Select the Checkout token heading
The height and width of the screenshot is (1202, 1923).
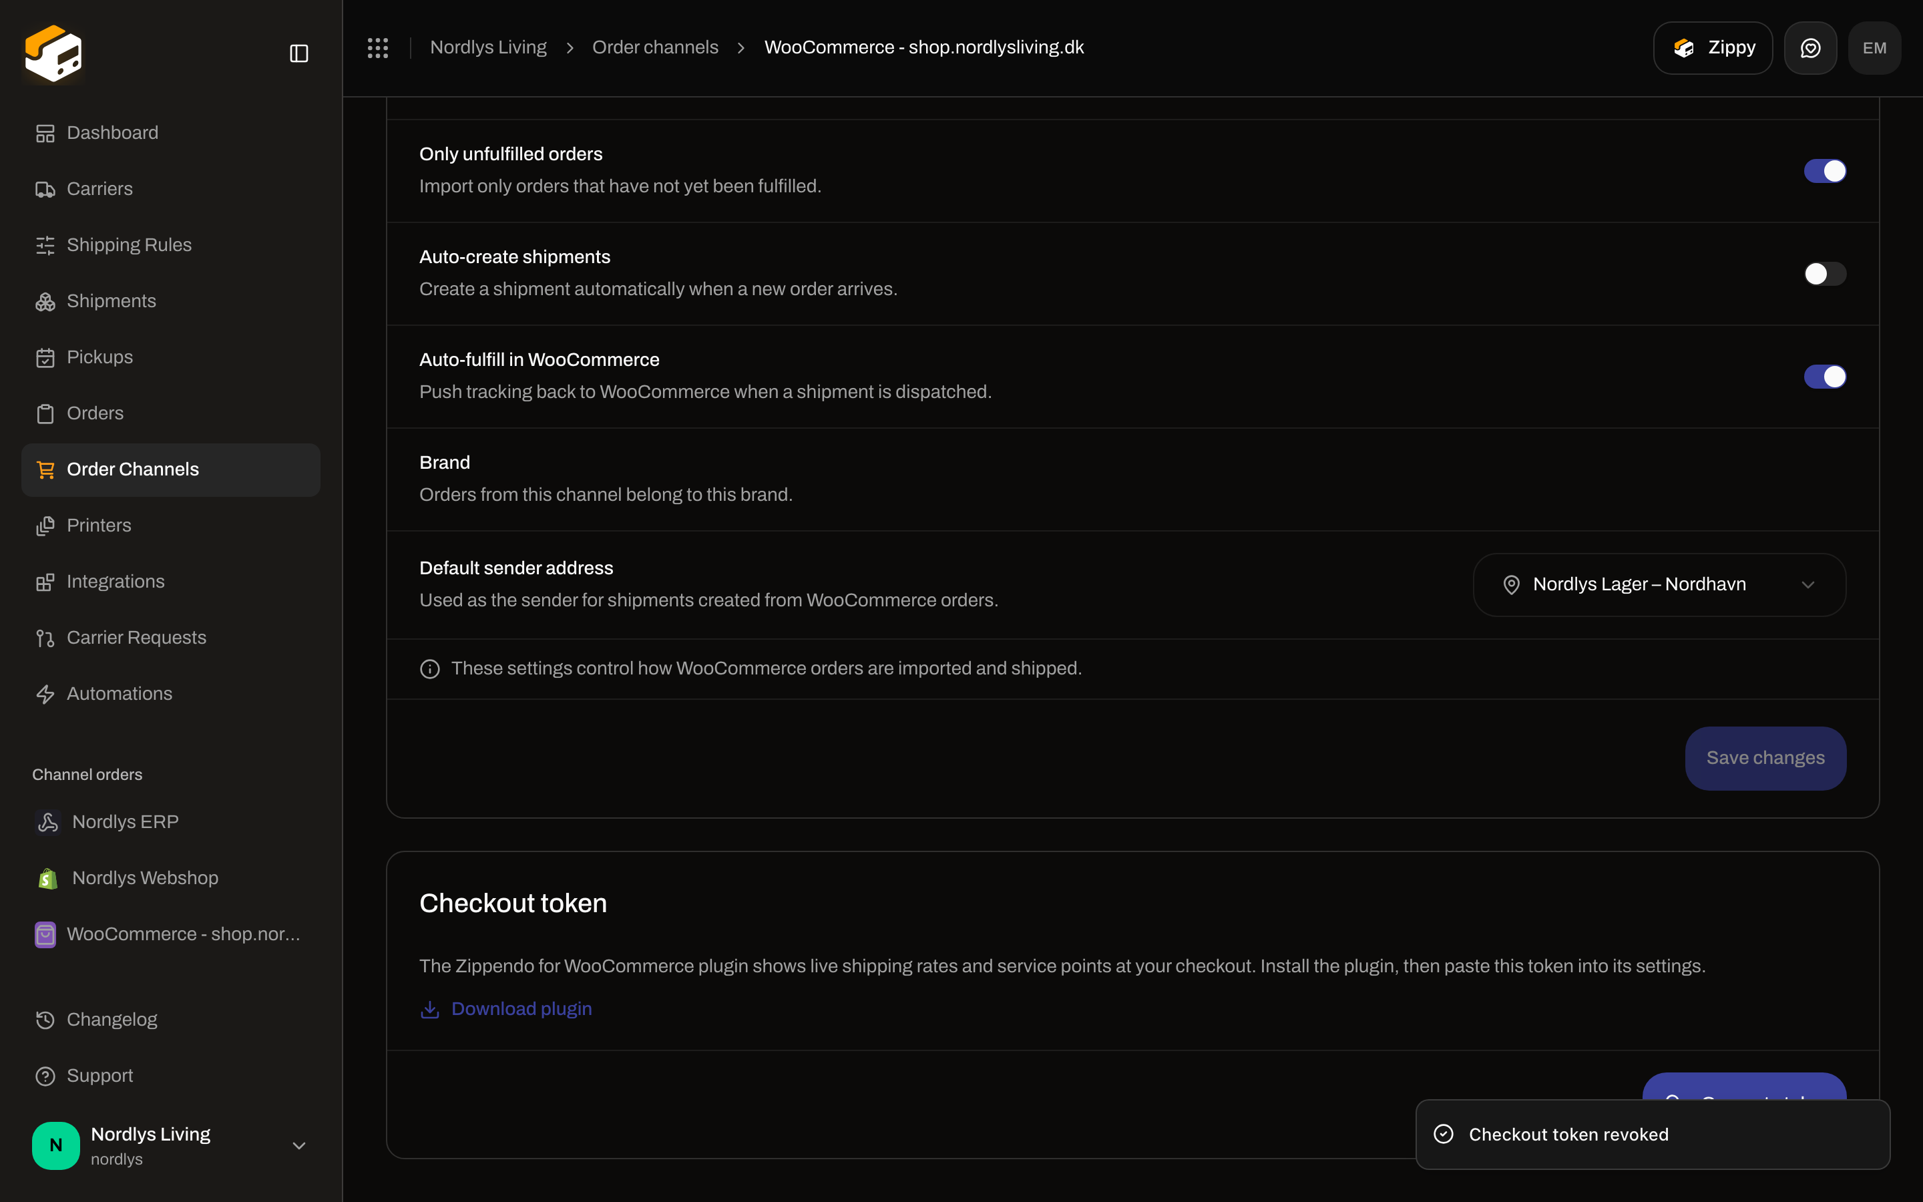(x=513, y=903)
